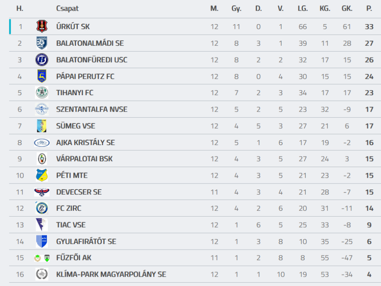
Task: Open the Várpalotai BSK team page
Action: click(x=84, y=159)
